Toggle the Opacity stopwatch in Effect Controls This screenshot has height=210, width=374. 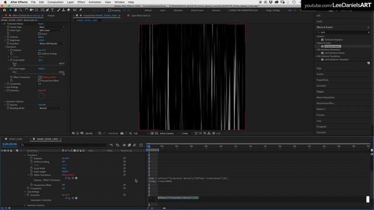(x=8, y=105)
